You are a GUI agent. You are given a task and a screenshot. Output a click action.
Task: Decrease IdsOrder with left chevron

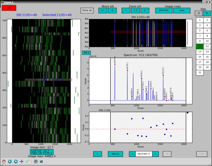click(x=132, y=154)
